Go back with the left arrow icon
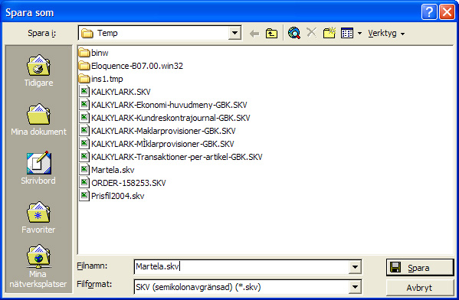The image size is (459, 300). pos(254,34)
